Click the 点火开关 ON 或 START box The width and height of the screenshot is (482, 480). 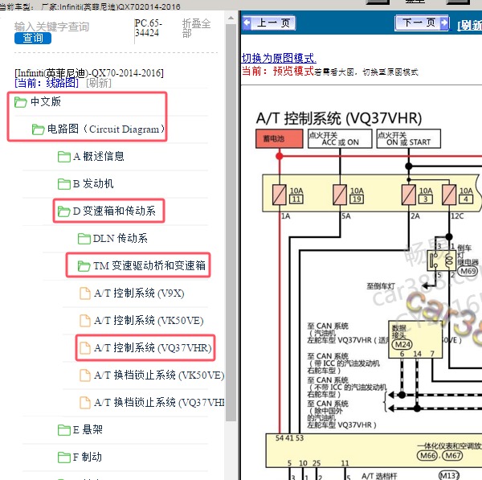(x=409, y=139)
